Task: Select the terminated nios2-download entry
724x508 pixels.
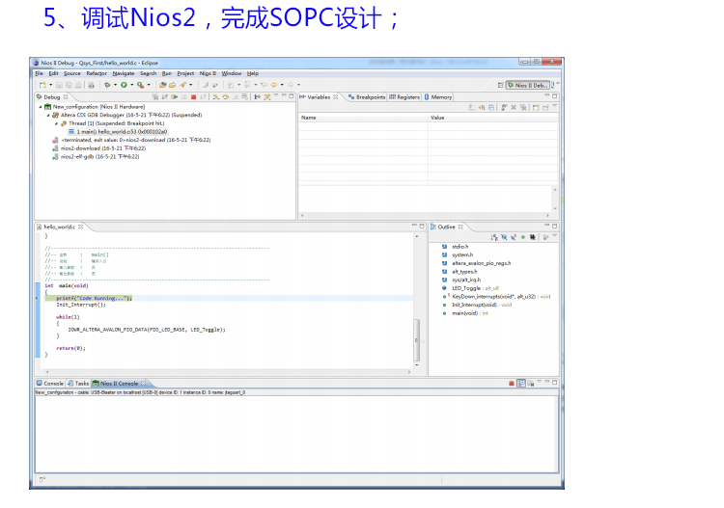Action: (x=132, y=140)
